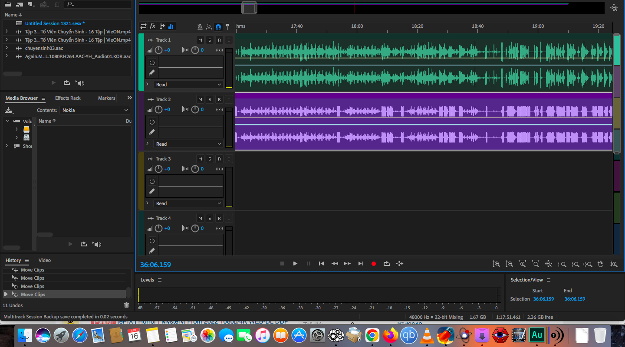Click the Play button in transport
Viewport: 625px width, 347px height.
pos(295,263)
